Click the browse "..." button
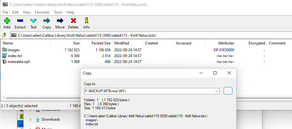 228,91
